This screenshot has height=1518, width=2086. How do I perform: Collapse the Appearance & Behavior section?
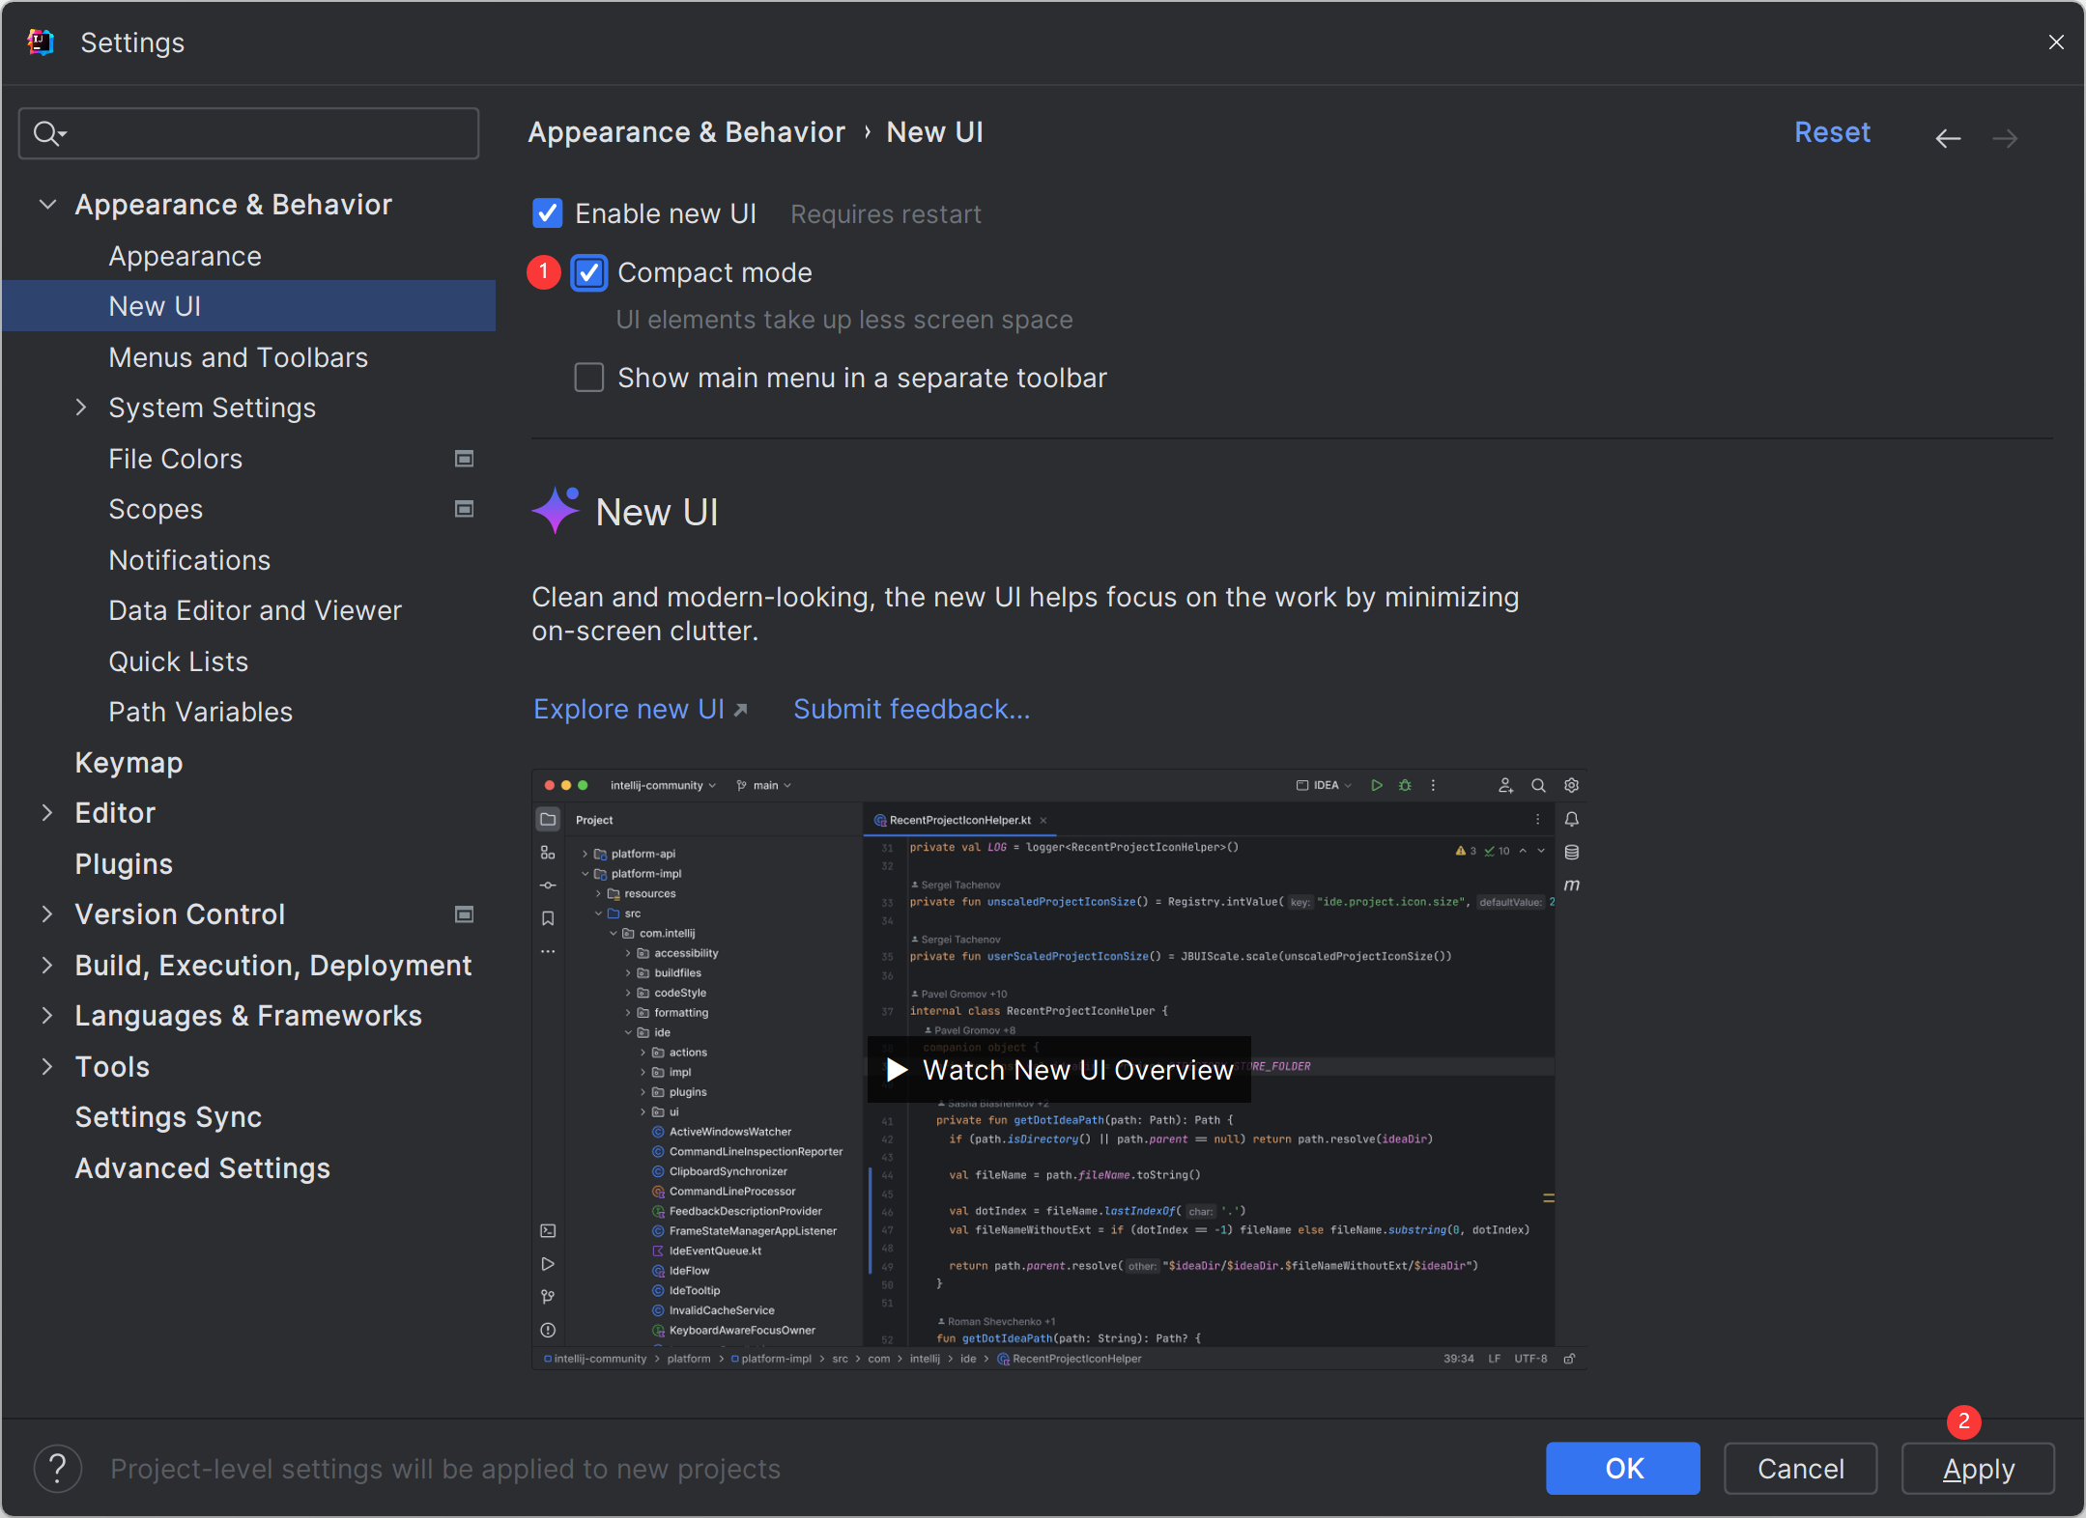[47, 205]
